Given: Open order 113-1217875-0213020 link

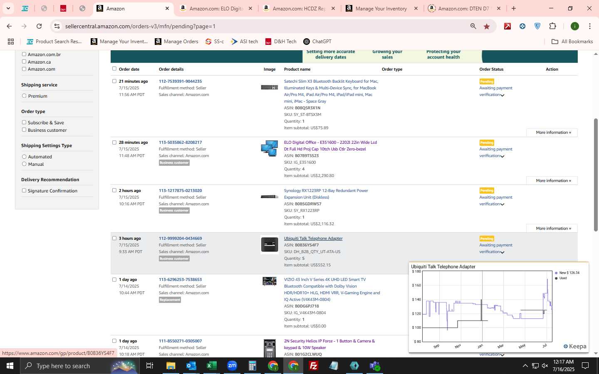Looking at the screenshot, I should click(x=180, y=190).
